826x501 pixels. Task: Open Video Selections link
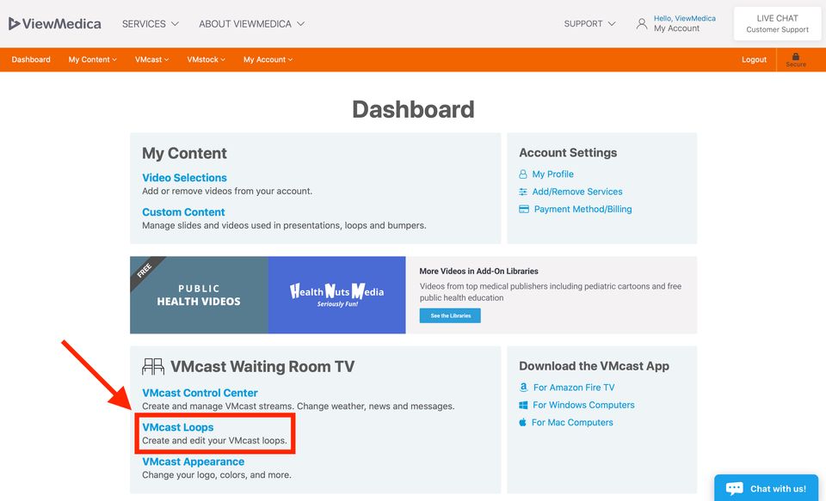pyautogui.click(x=184, y=178)
